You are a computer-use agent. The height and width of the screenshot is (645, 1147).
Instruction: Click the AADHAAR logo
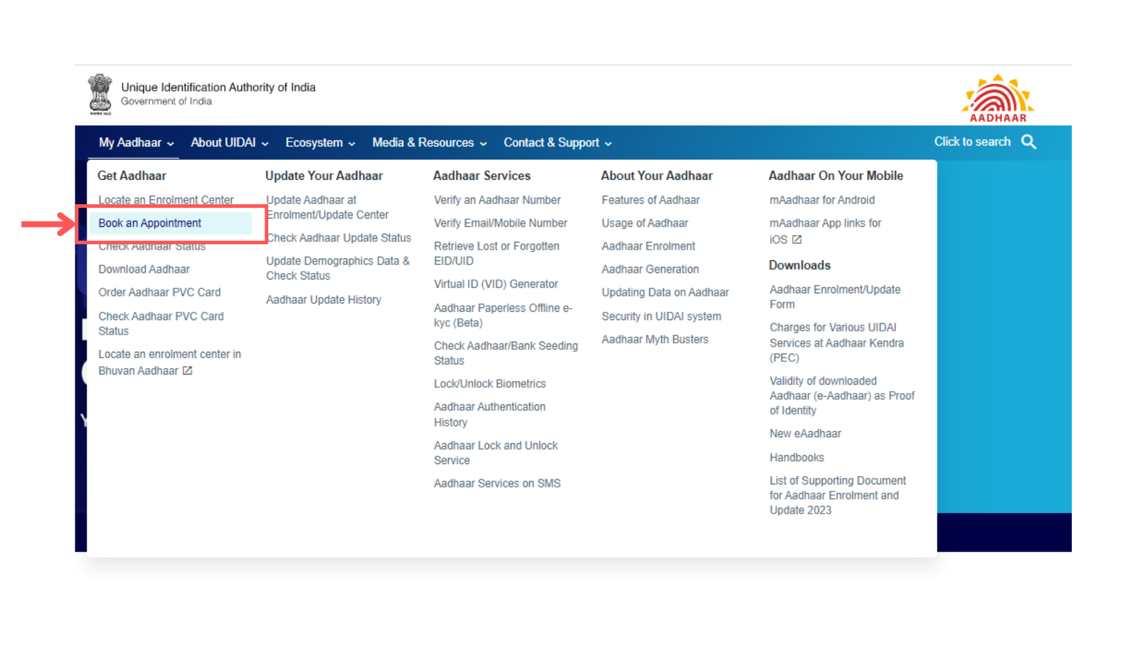point(998,98)
